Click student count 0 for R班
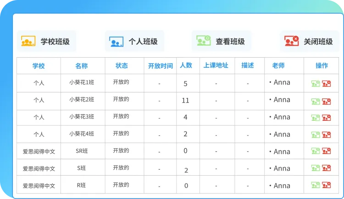 click(186, 186)
